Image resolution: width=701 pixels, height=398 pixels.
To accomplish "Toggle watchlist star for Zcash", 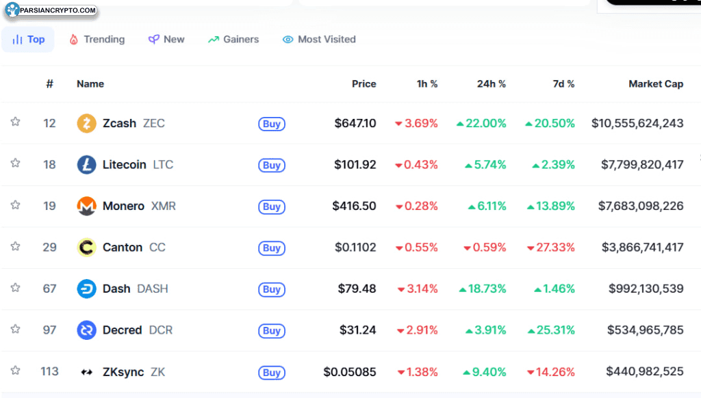I will click(15, 122).
